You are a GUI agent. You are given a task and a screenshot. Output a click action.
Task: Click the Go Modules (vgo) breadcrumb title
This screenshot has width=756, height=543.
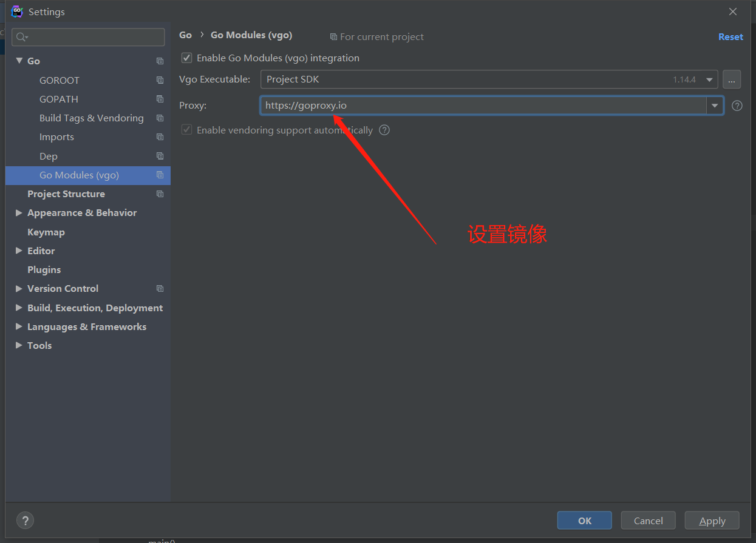(x=251, y=35)
